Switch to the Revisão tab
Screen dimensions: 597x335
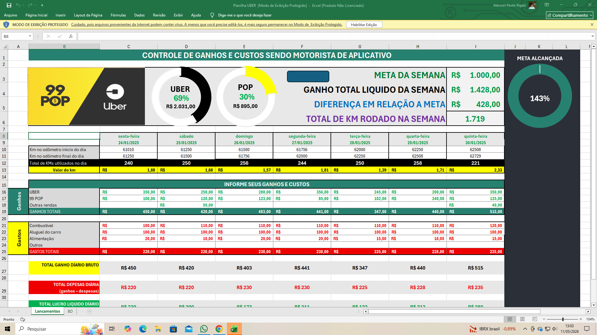click(159, 15)
